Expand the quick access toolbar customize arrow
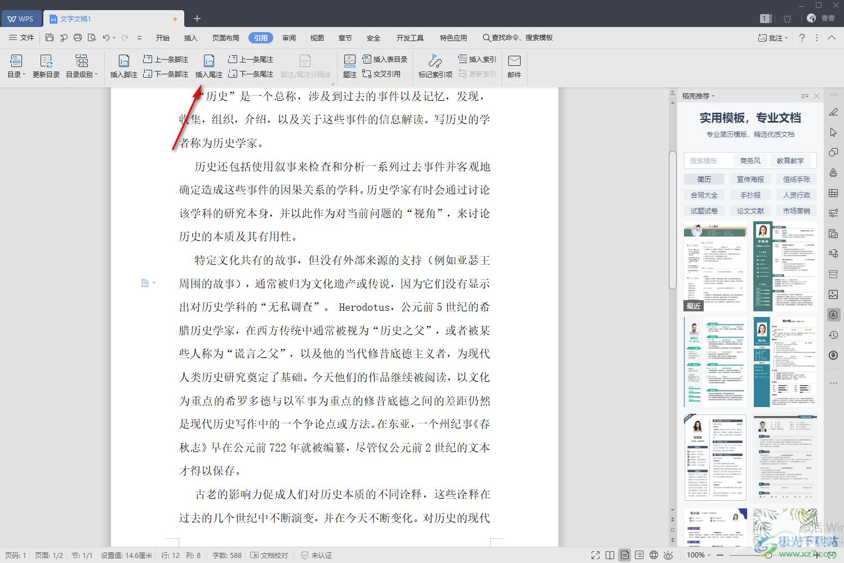The width and height of the screenshot is (844, 563). coord(139,38)
